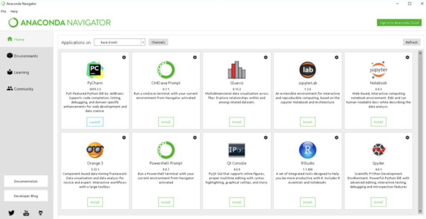Go to the Learning section
This screenshot has width=426, height=219.
click(21, 73)
